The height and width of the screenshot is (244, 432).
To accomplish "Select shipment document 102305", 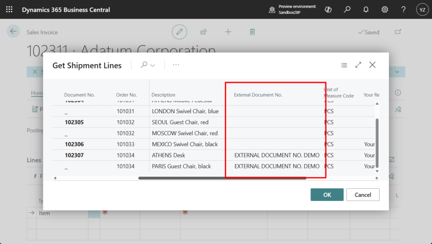I will (74, 122).
